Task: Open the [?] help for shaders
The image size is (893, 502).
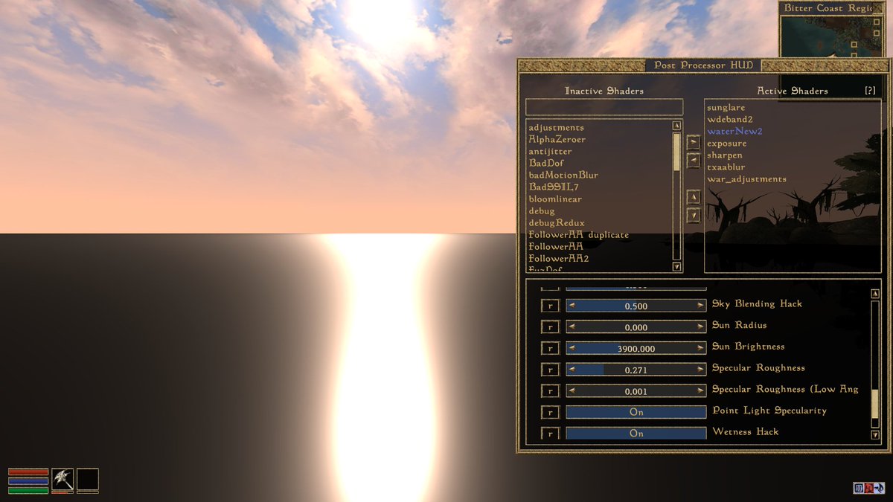Action: (x=870, y=91)
